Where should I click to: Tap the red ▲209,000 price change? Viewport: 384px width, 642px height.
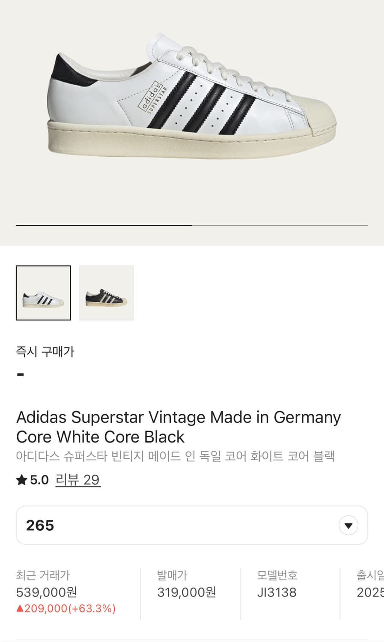[66, 608]
